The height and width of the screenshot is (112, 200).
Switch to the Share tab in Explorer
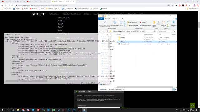point(116,19)
